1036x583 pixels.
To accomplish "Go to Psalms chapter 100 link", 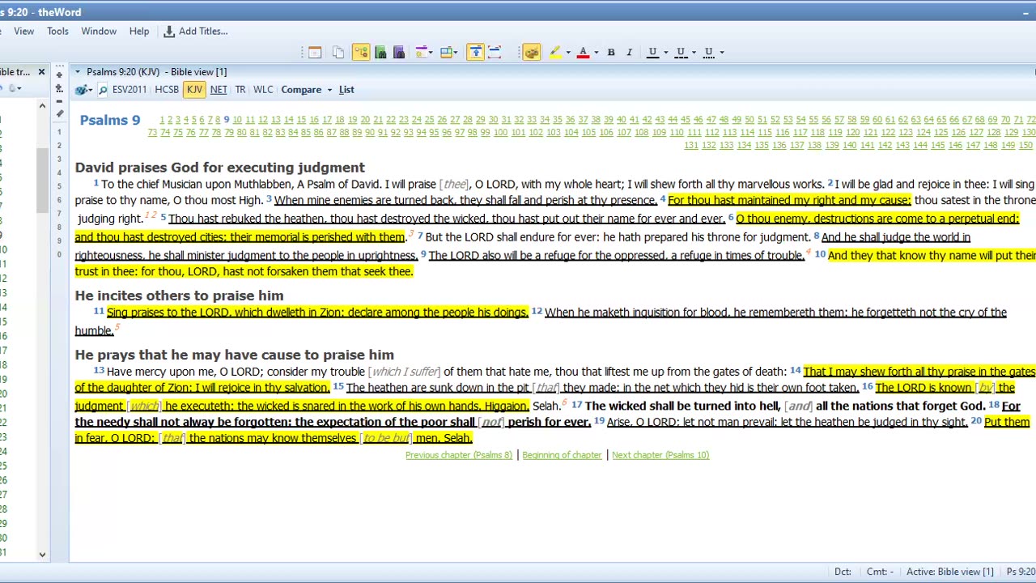I will (x=501, y=133).
